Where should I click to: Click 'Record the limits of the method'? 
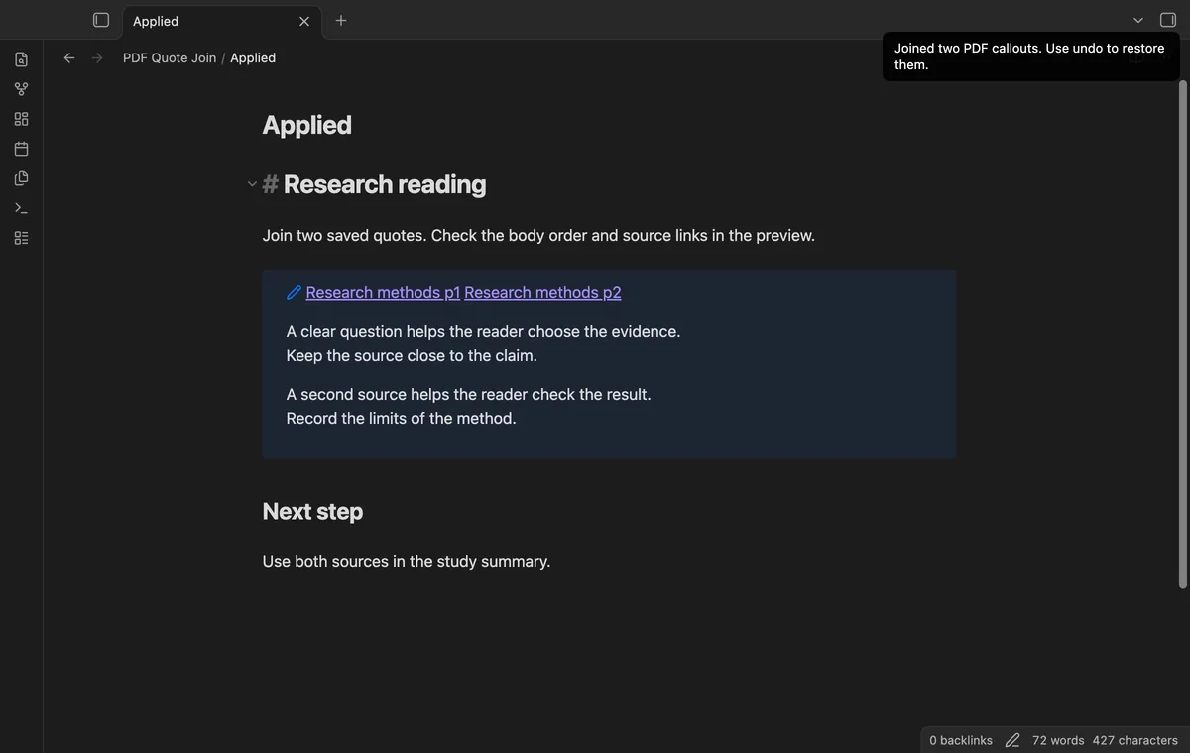click(401, 418)
